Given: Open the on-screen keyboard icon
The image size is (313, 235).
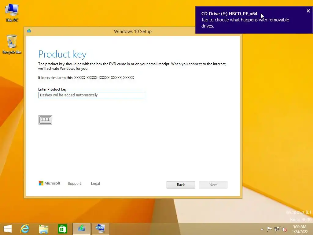Looking at the screenshot, I should pyautogui.click(x=45, y=120).
